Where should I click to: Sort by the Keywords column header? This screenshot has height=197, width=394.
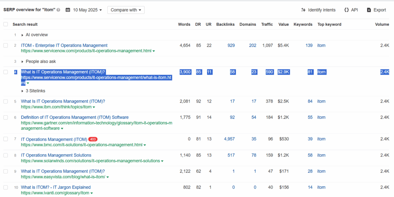(x=303, y=24)
